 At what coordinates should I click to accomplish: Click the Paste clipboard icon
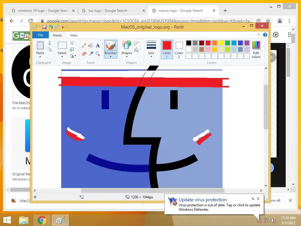40,45
